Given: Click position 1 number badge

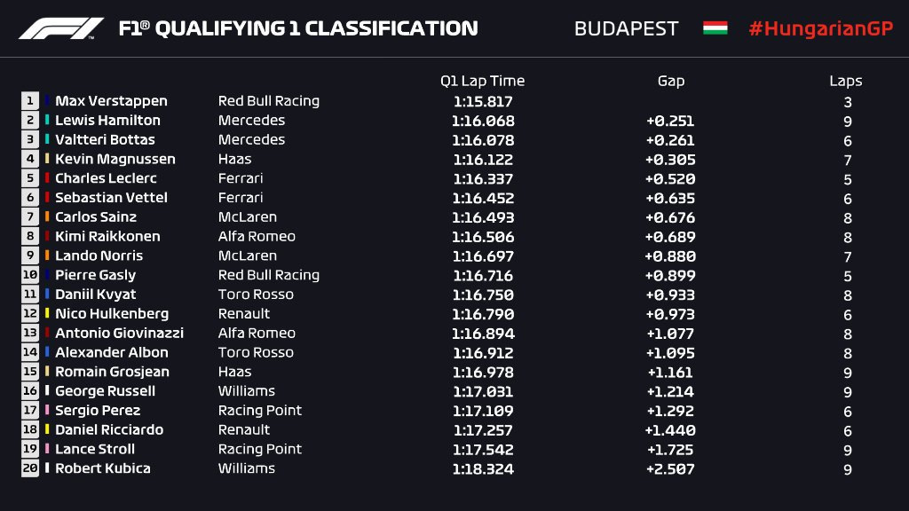Looking at the screenshot, I should [30, 101].
